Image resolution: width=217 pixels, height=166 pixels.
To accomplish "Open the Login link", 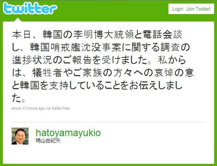I will 178,9.
